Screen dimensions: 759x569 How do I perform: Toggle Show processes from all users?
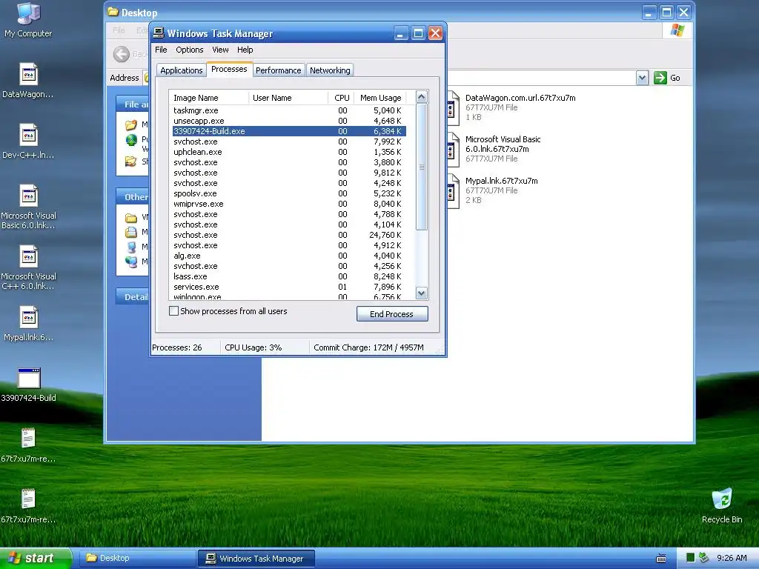173,311
